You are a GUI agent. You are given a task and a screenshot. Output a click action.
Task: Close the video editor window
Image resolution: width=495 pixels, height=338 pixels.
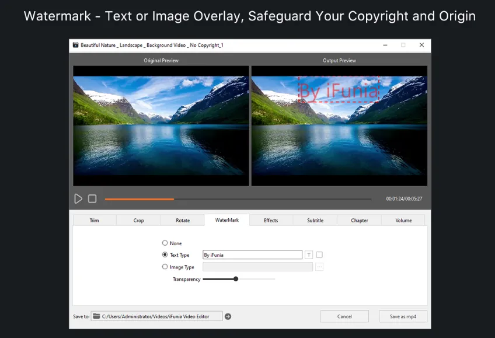[x=421, y=45]
